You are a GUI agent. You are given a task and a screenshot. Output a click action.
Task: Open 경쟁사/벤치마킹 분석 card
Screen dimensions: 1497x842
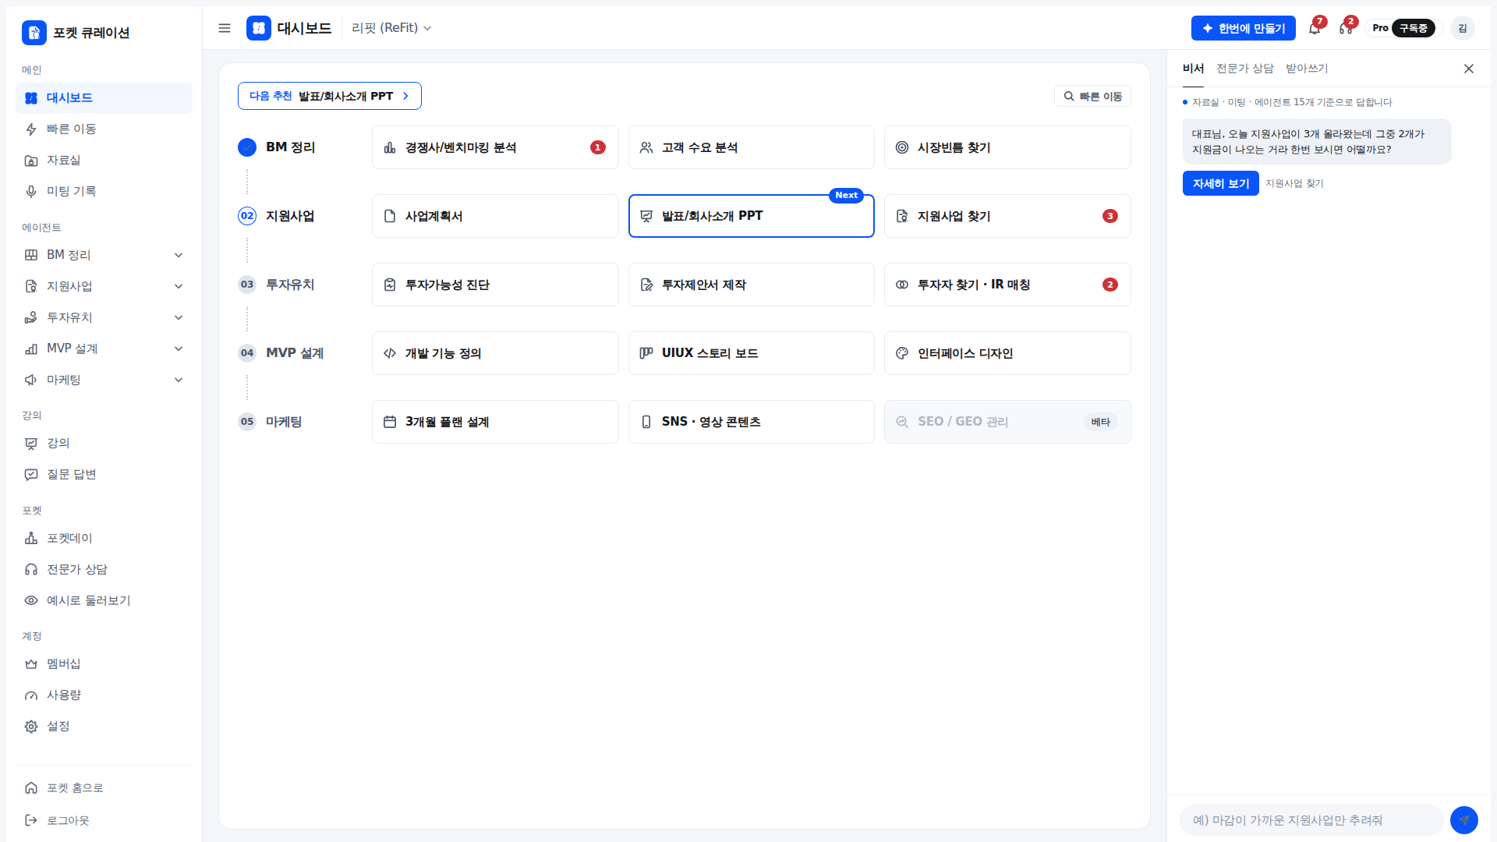coord(495,147)
